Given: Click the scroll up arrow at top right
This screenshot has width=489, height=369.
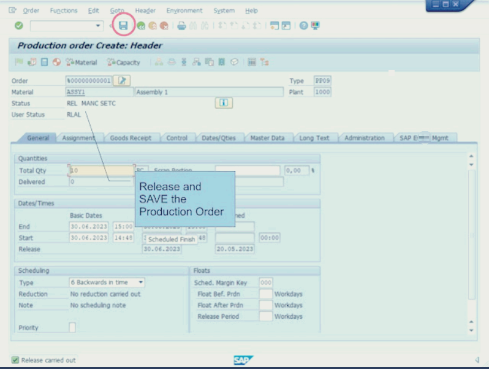Looking at the screenshot, I should 471,156.
